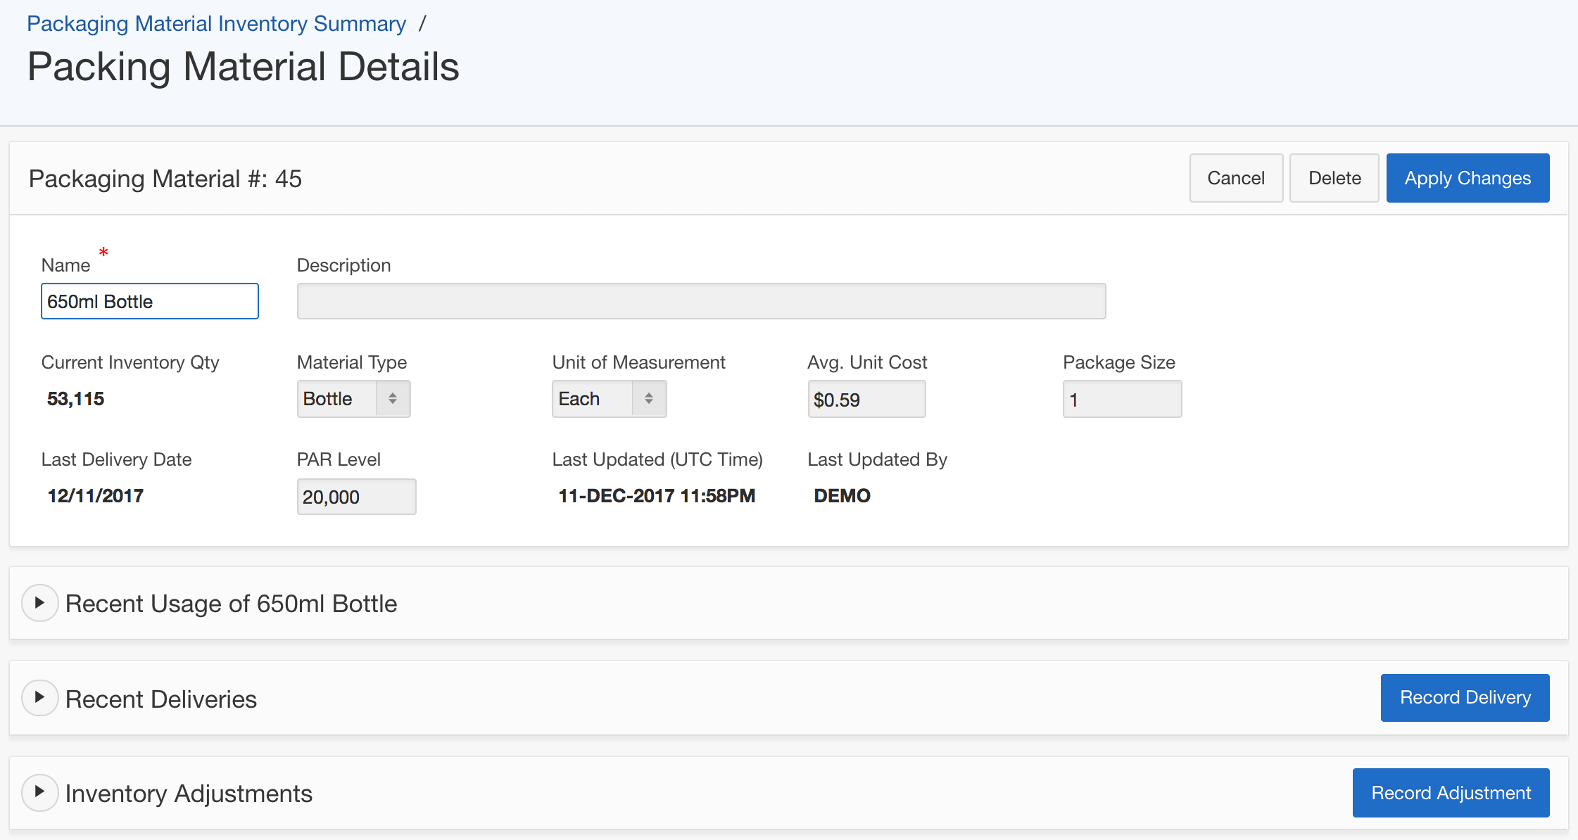Click the Package Size input field
1578x840 pixels.
pos(1121,399)
